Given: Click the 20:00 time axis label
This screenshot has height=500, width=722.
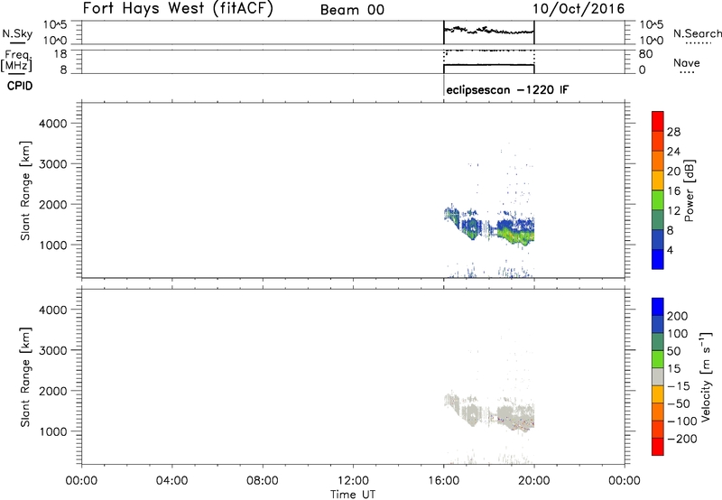Looking at the screenshot, I should [x=533, y=481].
